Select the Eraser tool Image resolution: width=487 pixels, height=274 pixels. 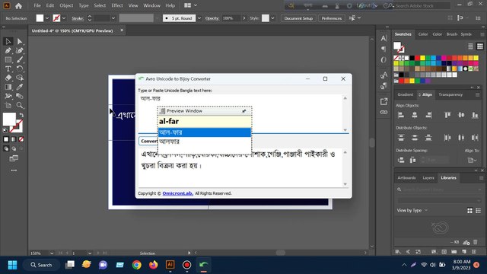click(8, 78)
